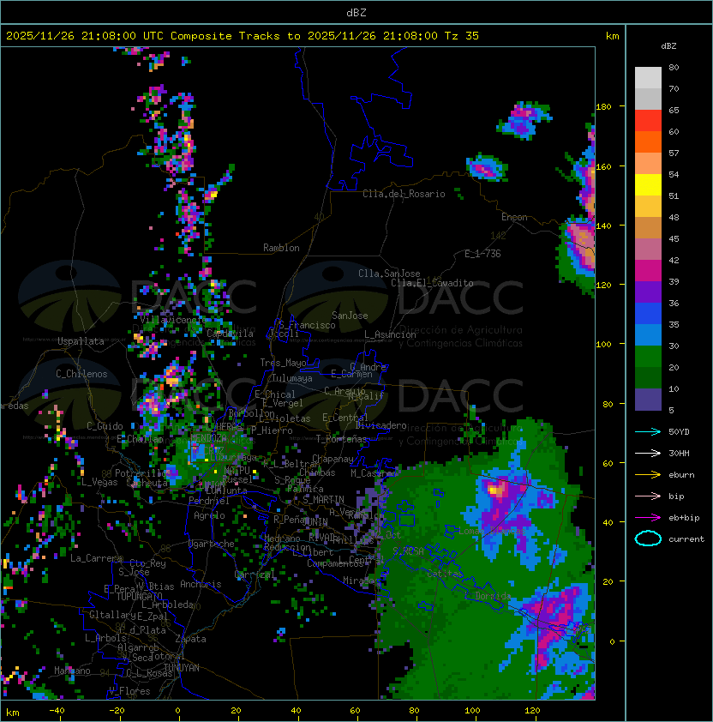Click the '160' tick on the vertical axis
The width and height of the screenshot is (713, 722).
603,166
